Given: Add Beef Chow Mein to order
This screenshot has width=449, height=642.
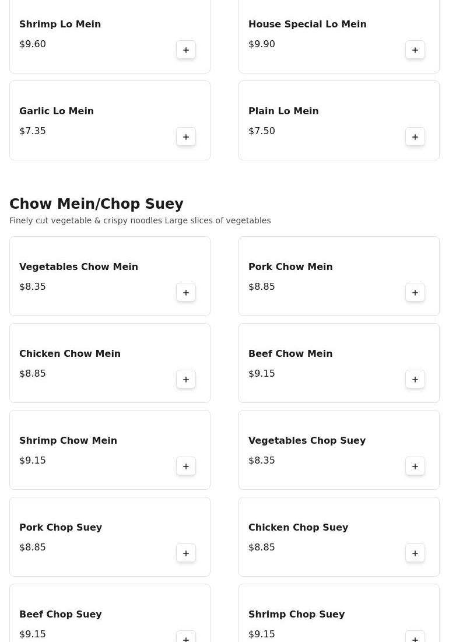Looking at the screenshot, I should pyautogui.click(x=415, y=380).
